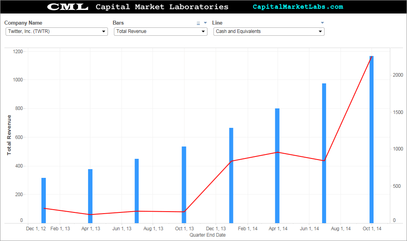Click the 'Dec 1, 13' axis label
Image resolution: width=407 pixels, height=241 pixels.
coord(216,229)
